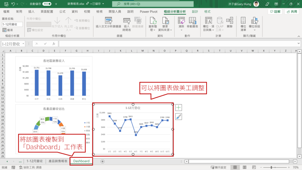
Task: Click the accessibility 協助工具: 調查 status
Action: 30,167
